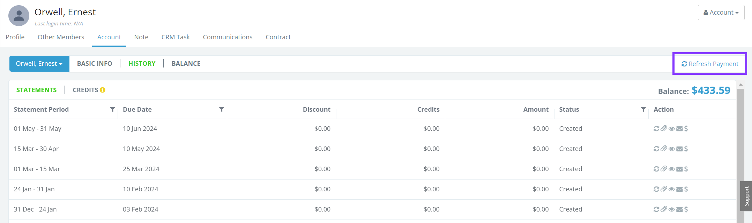
Task: Click eye view icon for 01 May - 31 May
Action: (671, 129)
